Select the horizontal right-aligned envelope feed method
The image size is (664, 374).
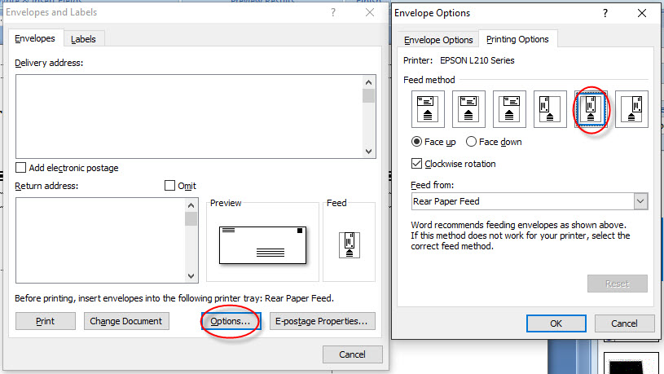(x=509, y=109)
